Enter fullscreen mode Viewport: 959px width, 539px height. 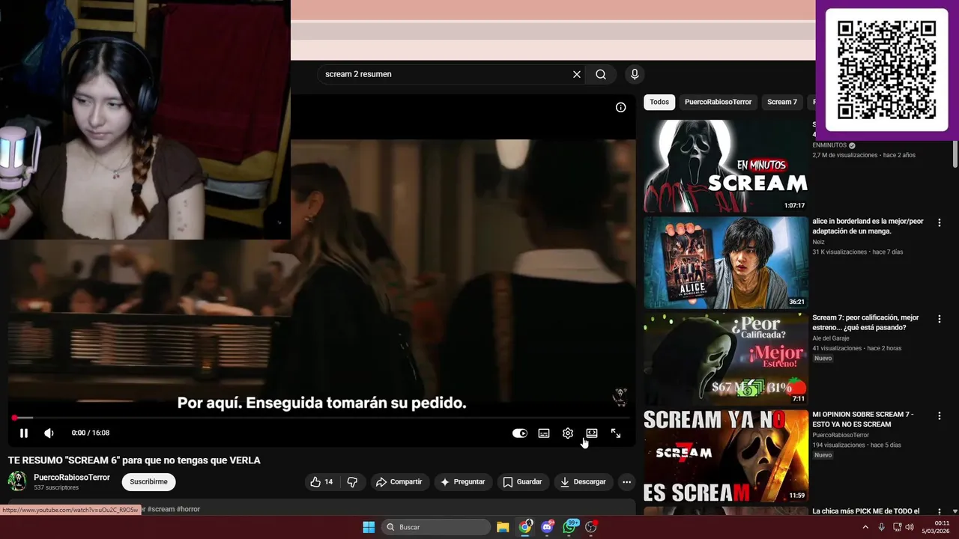pos(616,433)
